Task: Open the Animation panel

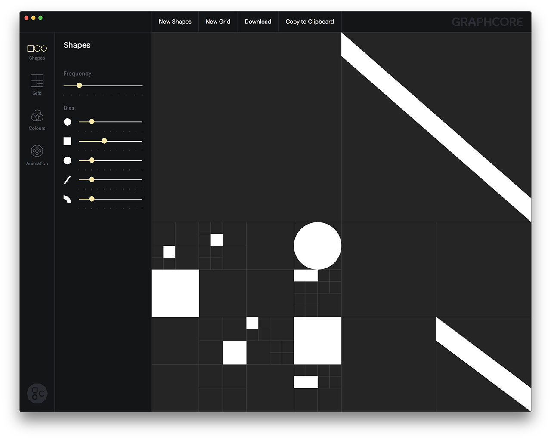Action: pos(37,155)
